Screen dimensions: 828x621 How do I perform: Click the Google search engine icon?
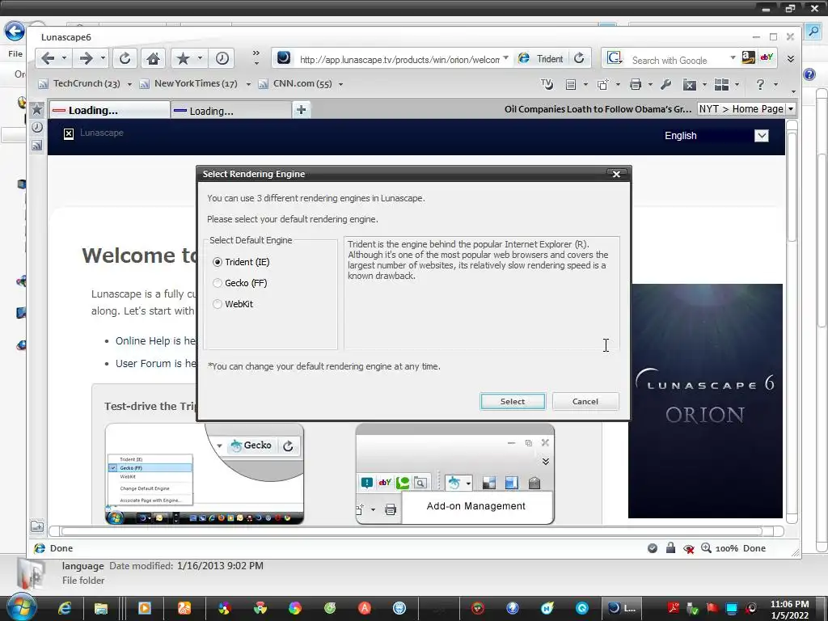615,58
